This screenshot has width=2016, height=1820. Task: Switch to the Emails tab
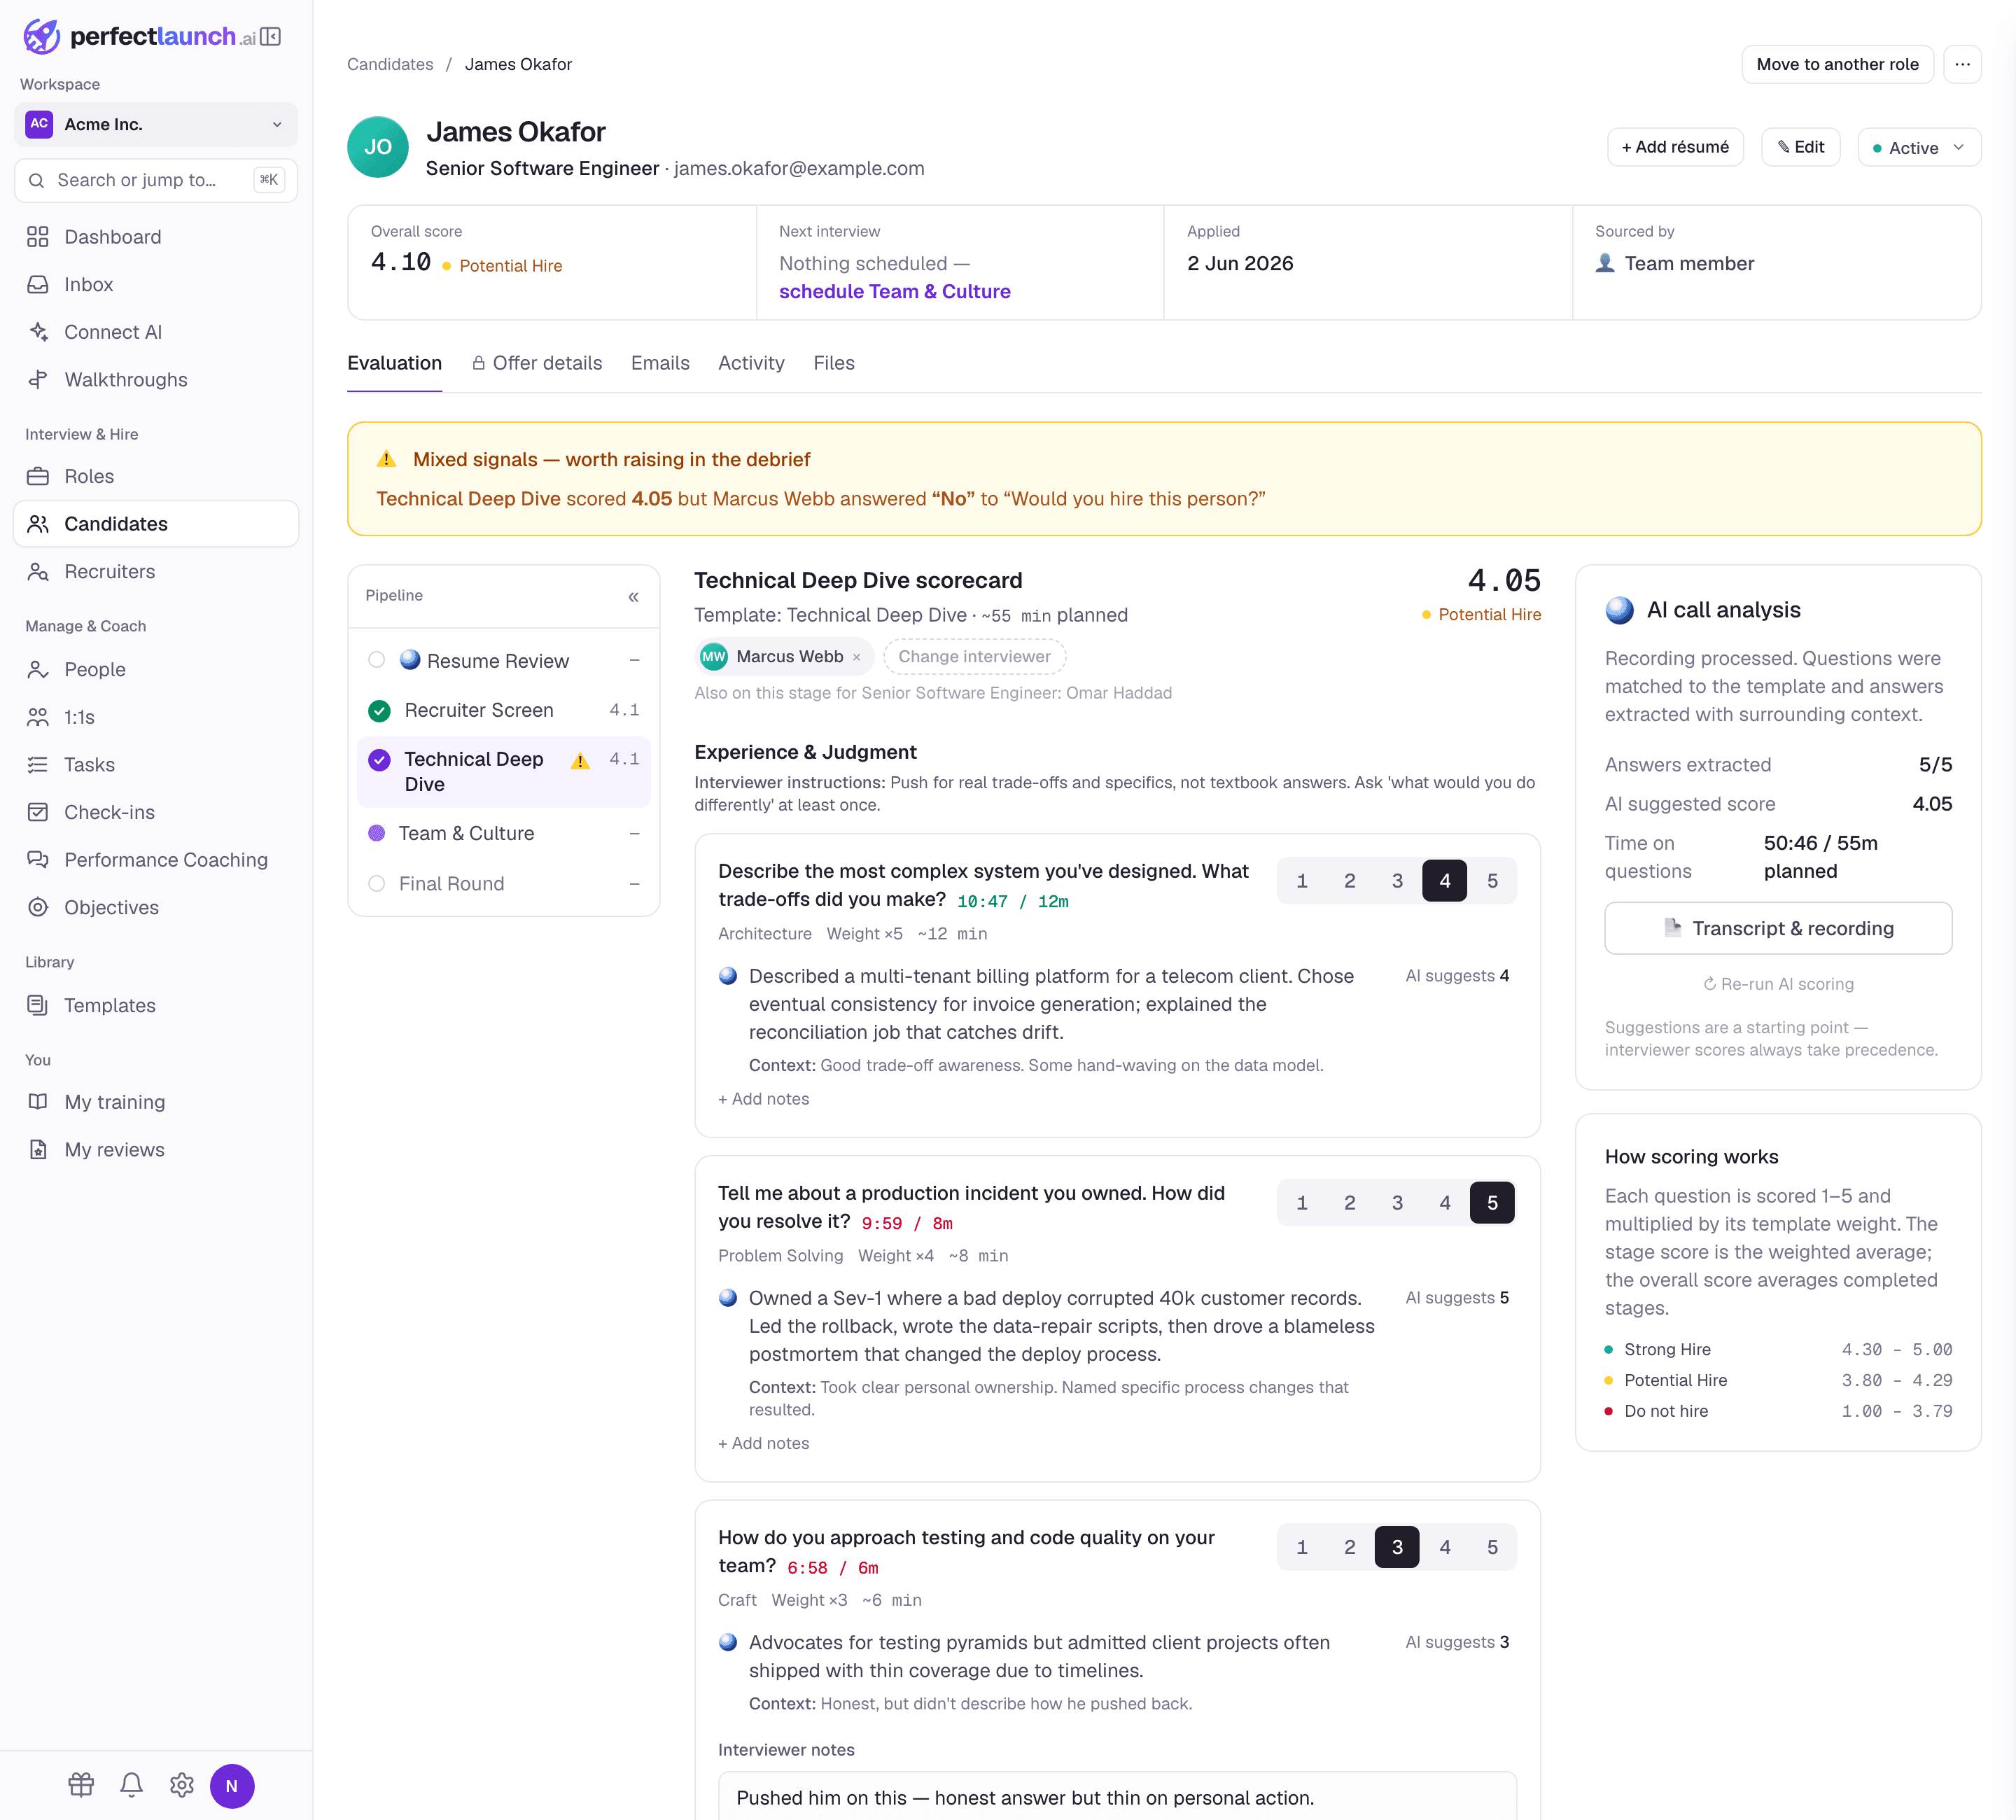tap(660, 364)
